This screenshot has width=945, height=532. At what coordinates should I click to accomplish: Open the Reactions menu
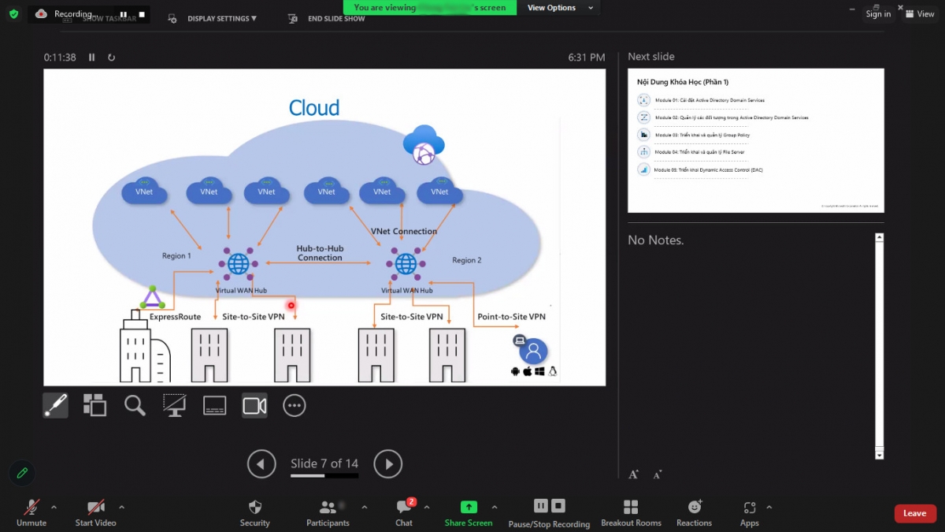pos(694,512)
